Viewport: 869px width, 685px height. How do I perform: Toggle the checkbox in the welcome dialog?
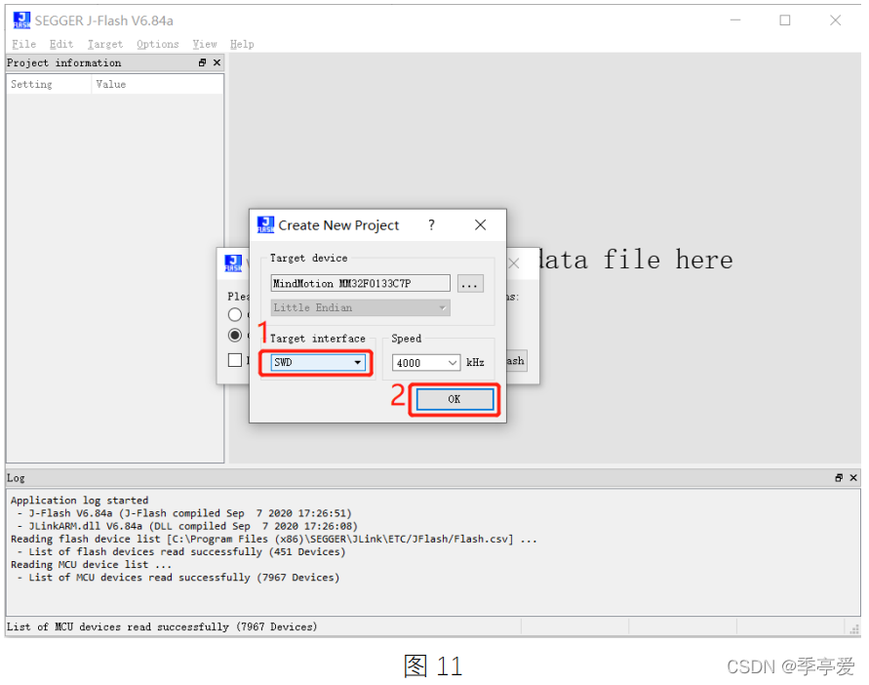point(234,360)
